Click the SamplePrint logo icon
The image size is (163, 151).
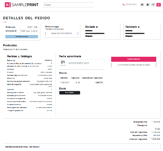coord(8,5)
